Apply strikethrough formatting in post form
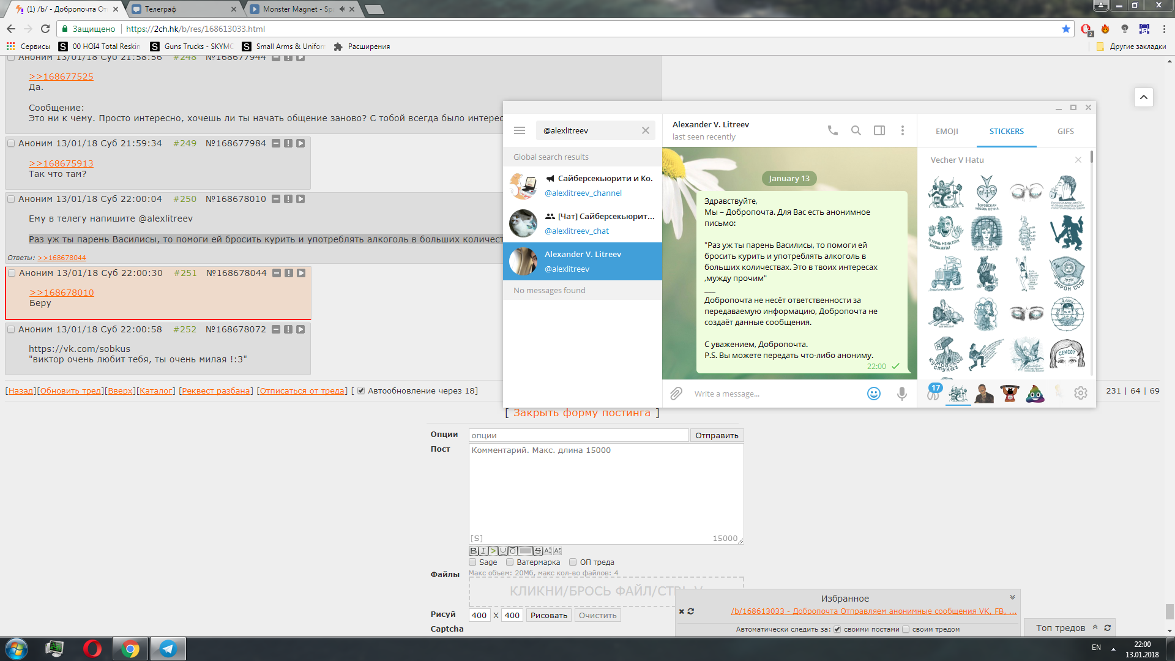Screen dimensions: 1175x661 coord(538,551)
